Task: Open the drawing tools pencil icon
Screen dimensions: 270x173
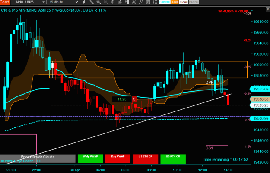Action: pyautogui.click(x=92, y=2)
